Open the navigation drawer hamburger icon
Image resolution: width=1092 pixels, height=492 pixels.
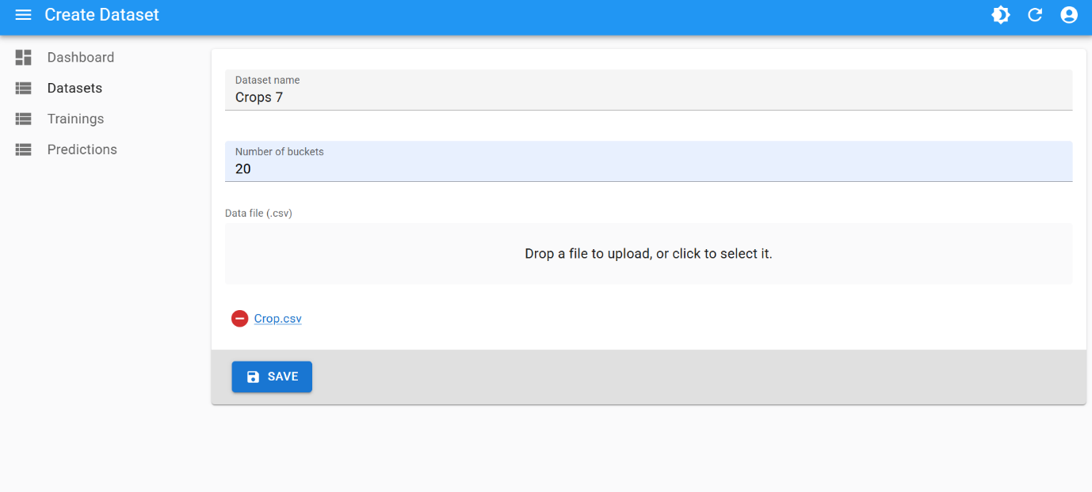pos(23,14)
